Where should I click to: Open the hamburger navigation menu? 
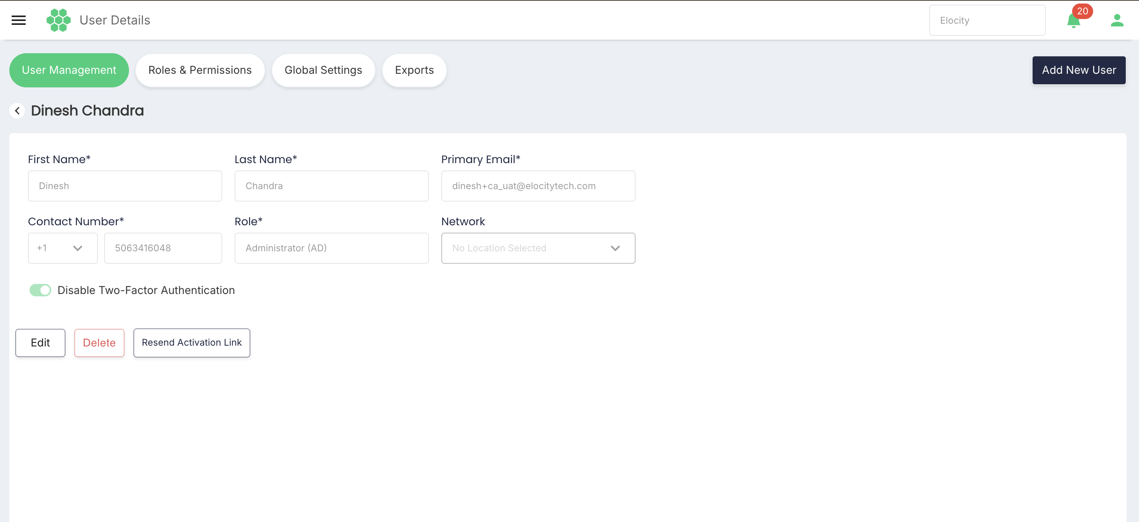(19, 20)
